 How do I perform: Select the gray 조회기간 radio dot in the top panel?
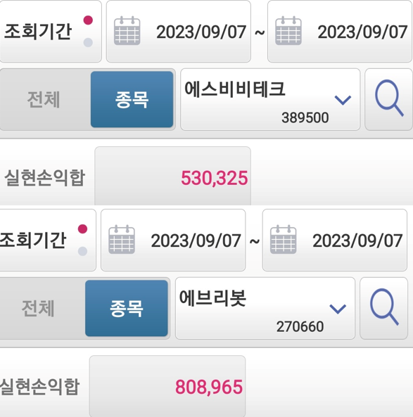88,42
